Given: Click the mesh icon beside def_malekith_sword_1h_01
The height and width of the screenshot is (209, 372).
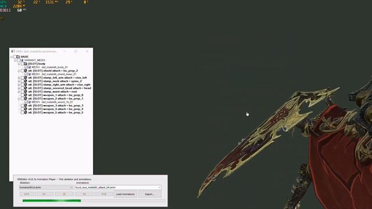Looking at the screenshot, I should point(30,102).
